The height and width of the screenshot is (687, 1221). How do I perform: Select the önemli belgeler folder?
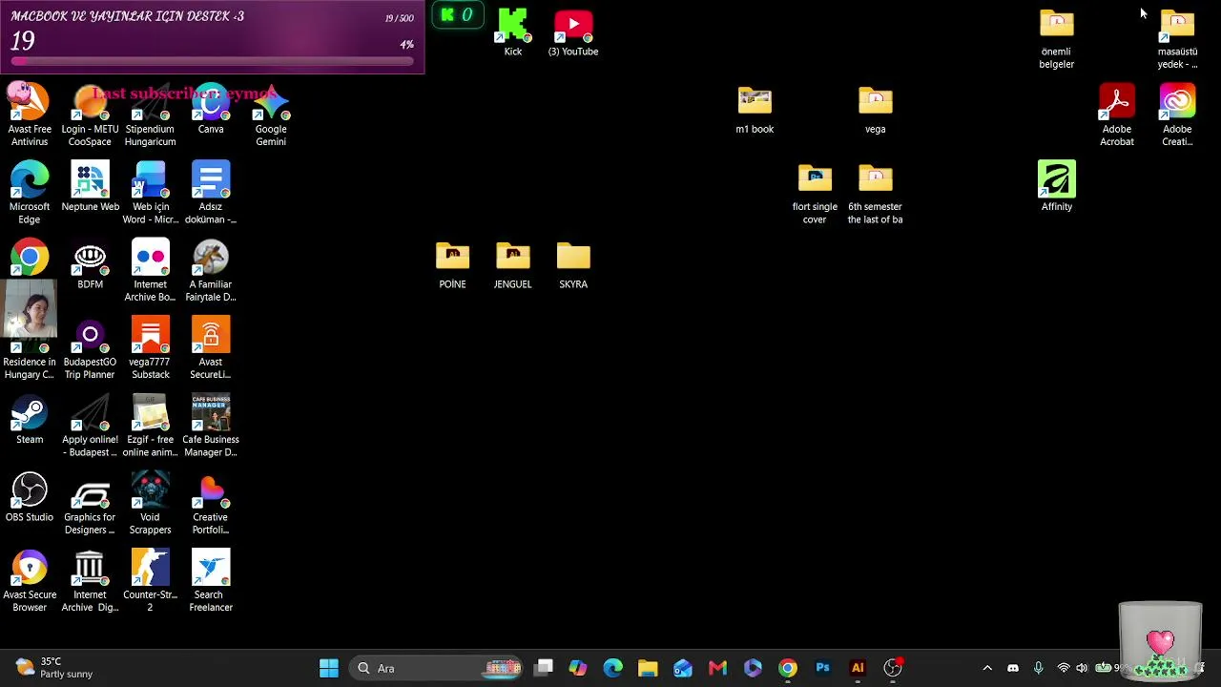coord(1057,36)
